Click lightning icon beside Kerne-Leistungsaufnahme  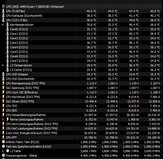click(7, 119)
